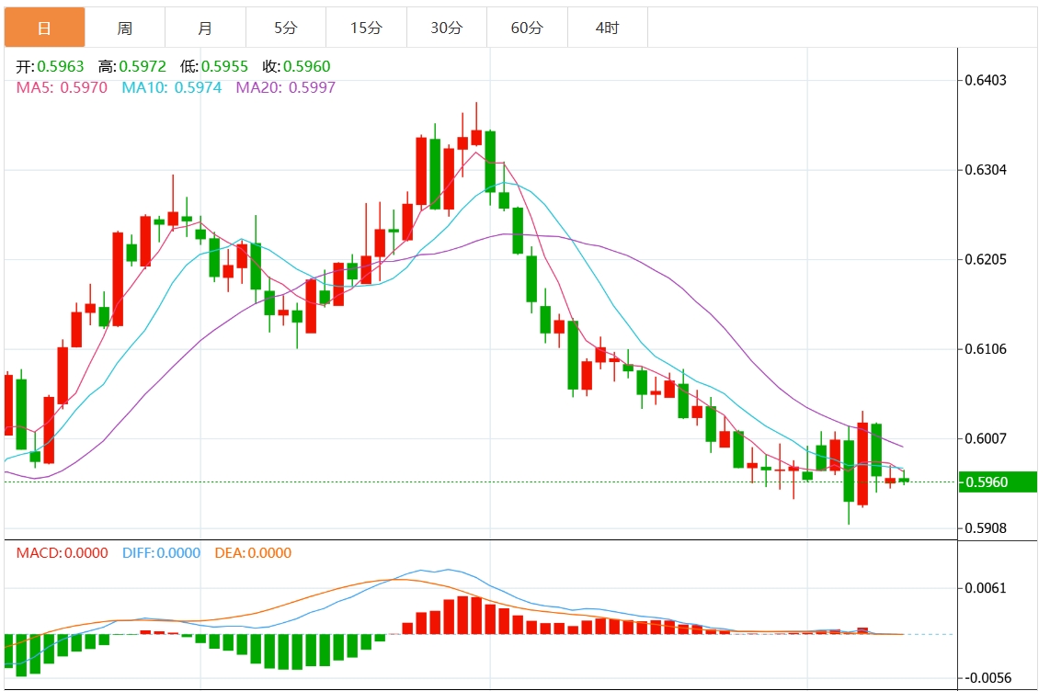Viewport: 1050px width, 691px height.
Task: Click the 0.0061 MACD axis label
Action: point(985,589)
